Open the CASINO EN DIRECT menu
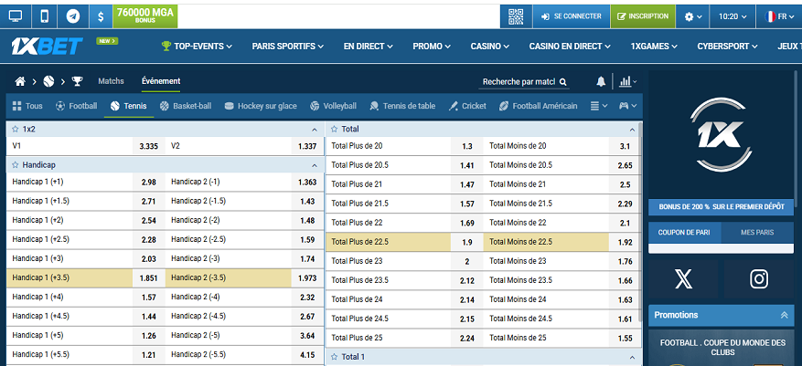This screenshot has height=366, width=802. 570,47
